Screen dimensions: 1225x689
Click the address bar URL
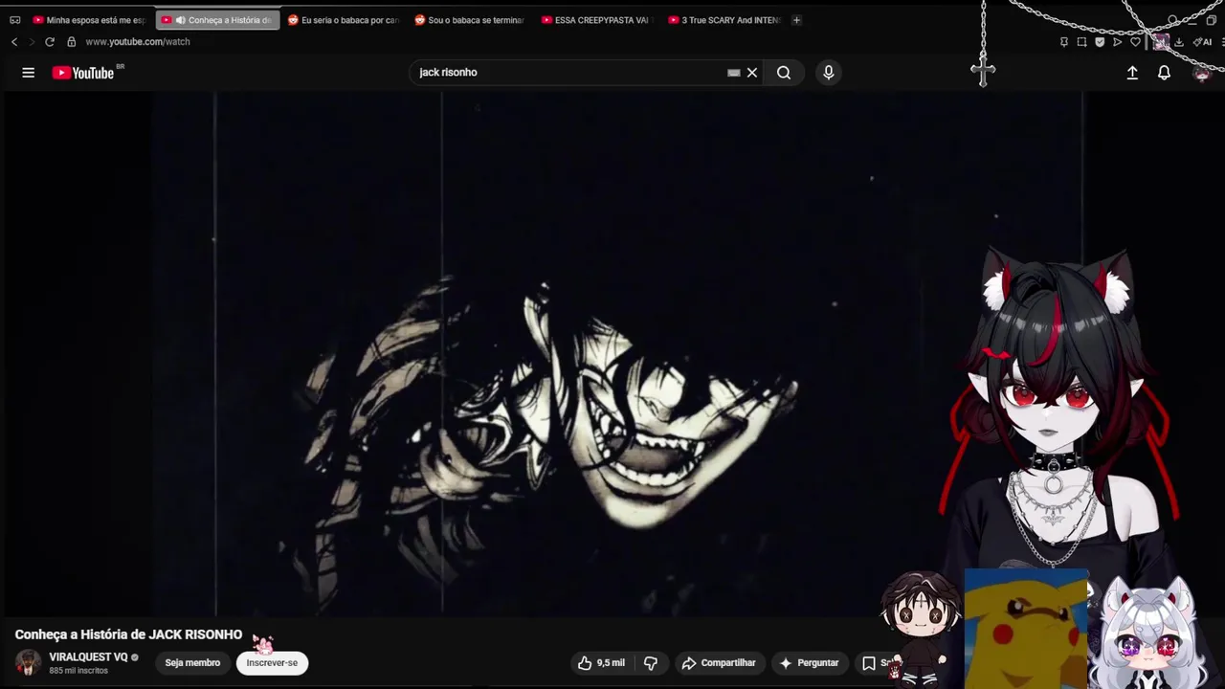click(x=138, y=42)
